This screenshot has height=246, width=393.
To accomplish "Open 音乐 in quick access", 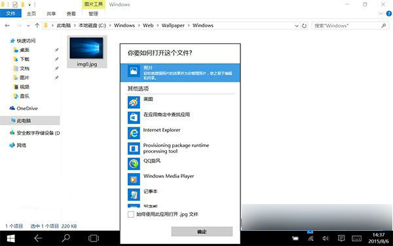I will (x=25, y=96).
